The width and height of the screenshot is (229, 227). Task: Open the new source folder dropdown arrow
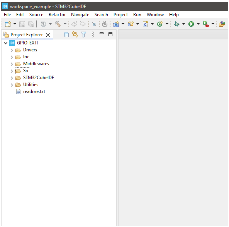tap(137, 24)
